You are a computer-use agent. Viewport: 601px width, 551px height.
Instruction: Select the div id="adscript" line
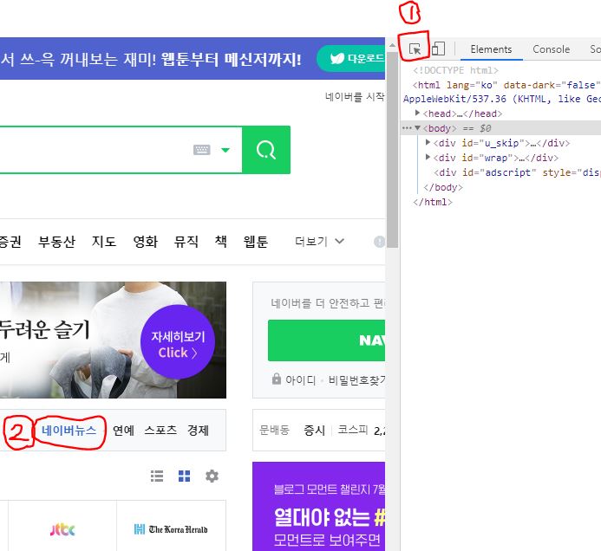517,172
